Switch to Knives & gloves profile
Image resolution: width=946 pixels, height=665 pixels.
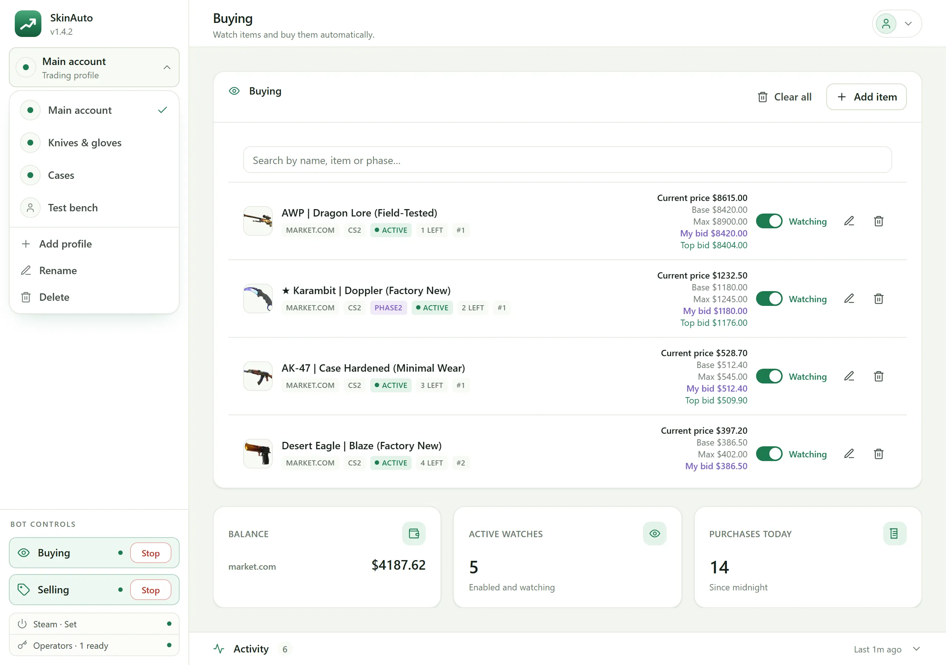click(x=94, y=143)
